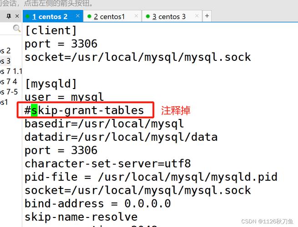Select the session ending in 's 2' in sidebar
This screenshot has height=227, width=298.
pos(5,51)
